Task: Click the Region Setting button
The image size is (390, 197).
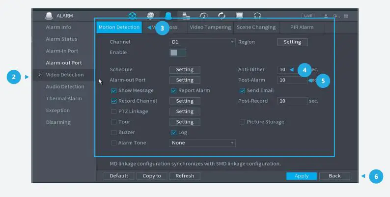Action: 293,42
